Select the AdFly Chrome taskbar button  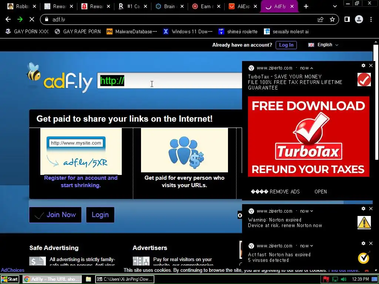(52, 279)
